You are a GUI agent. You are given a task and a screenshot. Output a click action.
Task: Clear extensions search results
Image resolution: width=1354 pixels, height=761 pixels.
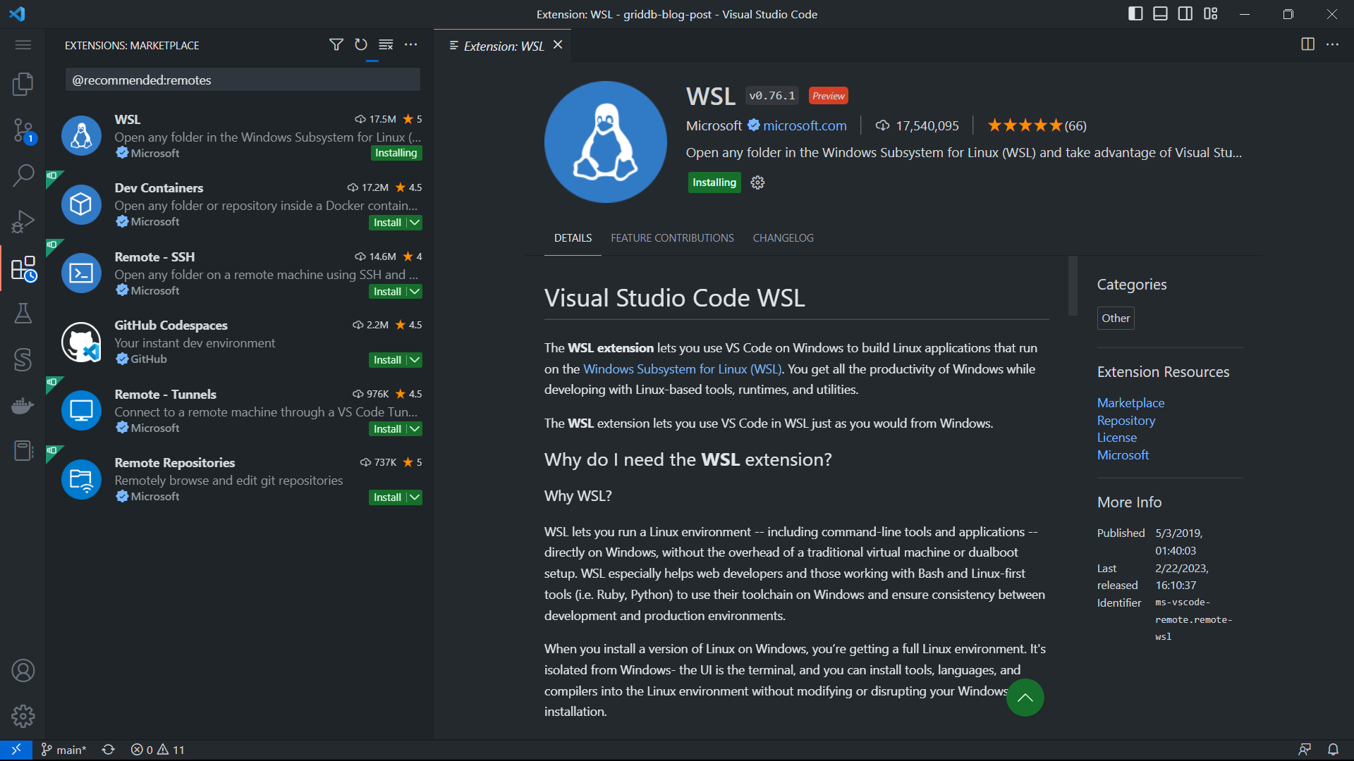point(386,45)
